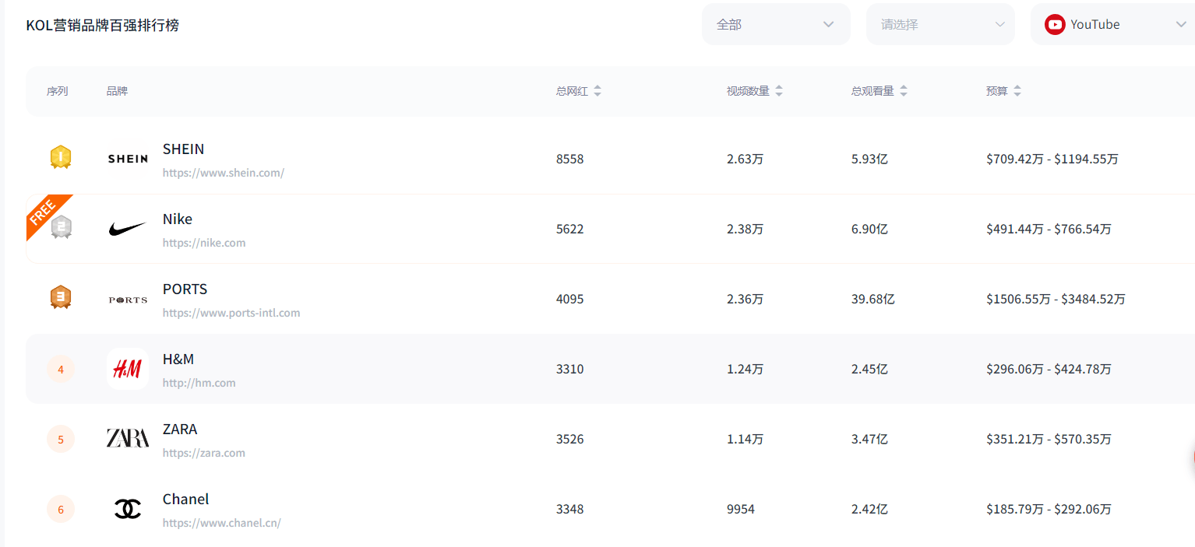Viewport: 1195px width, 547px height.
Task: Click the ZARA brand logo
Action: (128, 438)
